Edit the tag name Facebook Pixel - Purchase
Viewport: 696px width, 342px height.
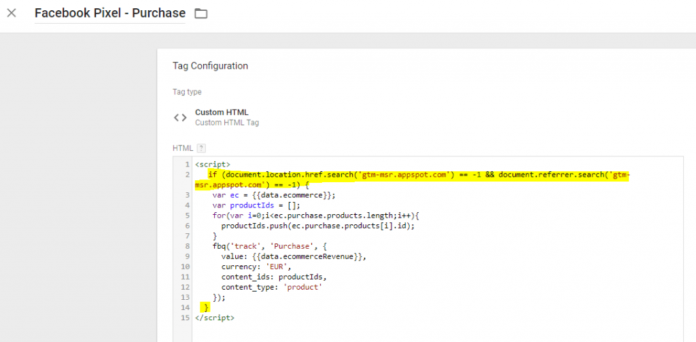pos(110,13)
